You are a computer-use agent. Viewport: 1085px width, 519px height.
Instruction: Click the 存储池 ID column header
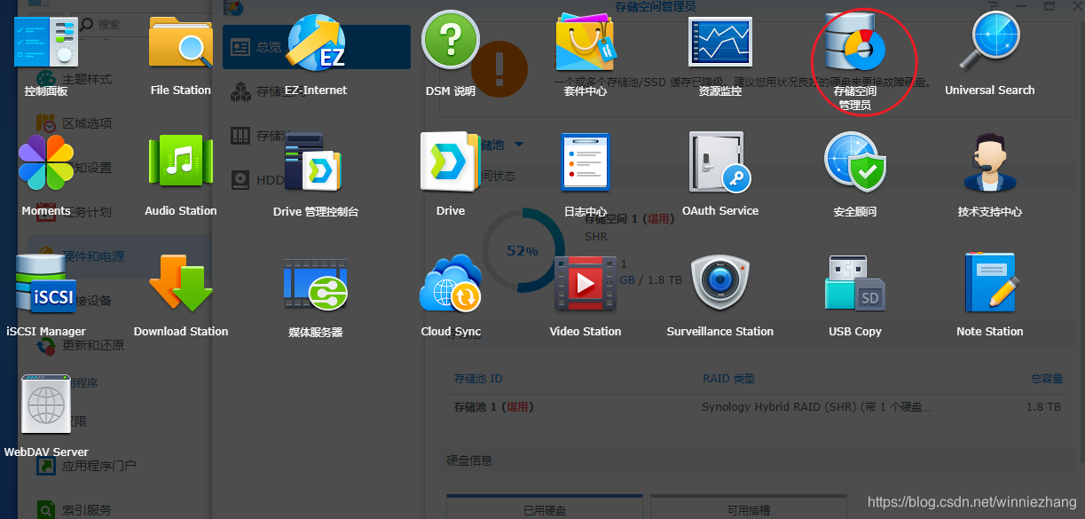[478, 378]
